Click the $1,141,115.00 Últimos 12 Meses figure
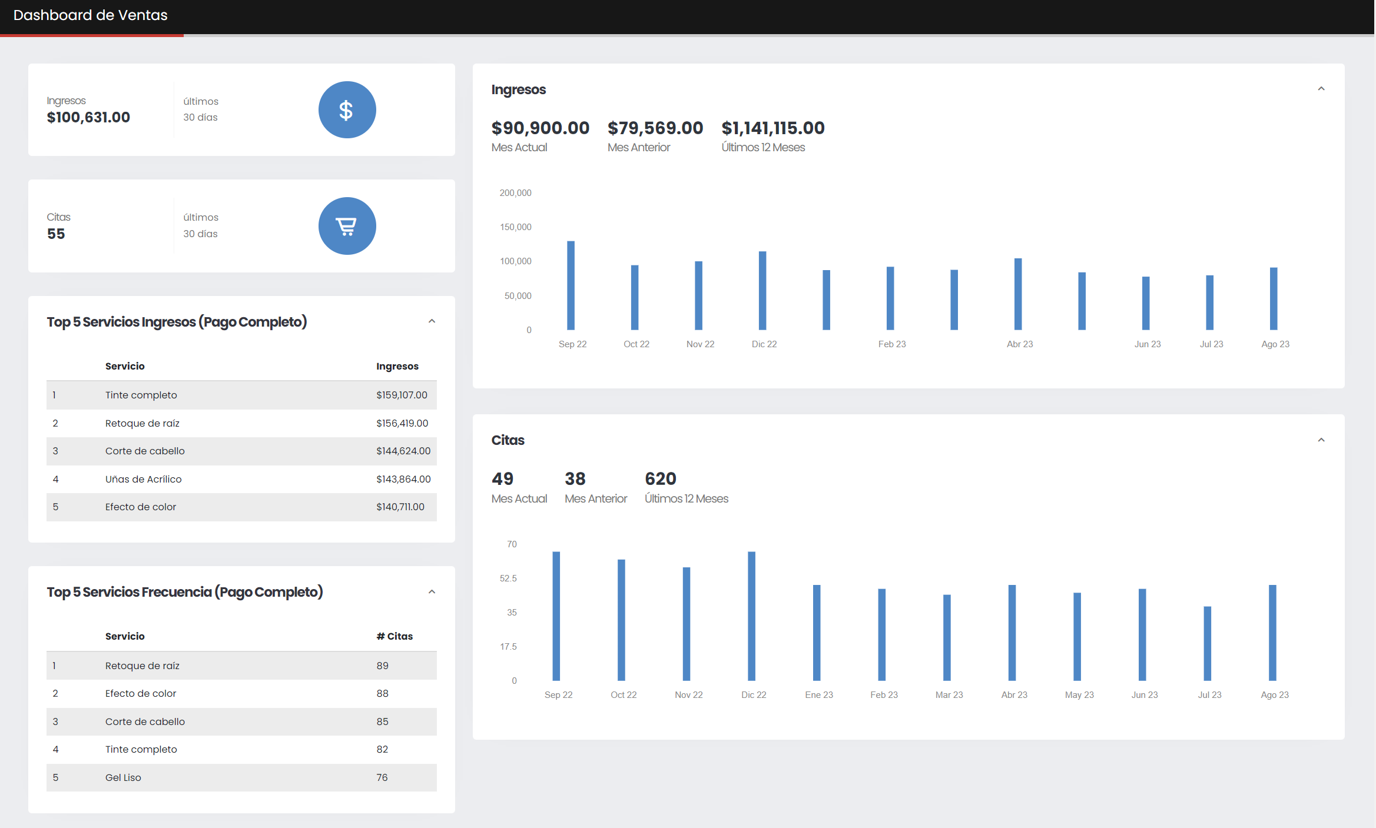The width and height of the screenshot is (1376, 828). tap(773, 128)
